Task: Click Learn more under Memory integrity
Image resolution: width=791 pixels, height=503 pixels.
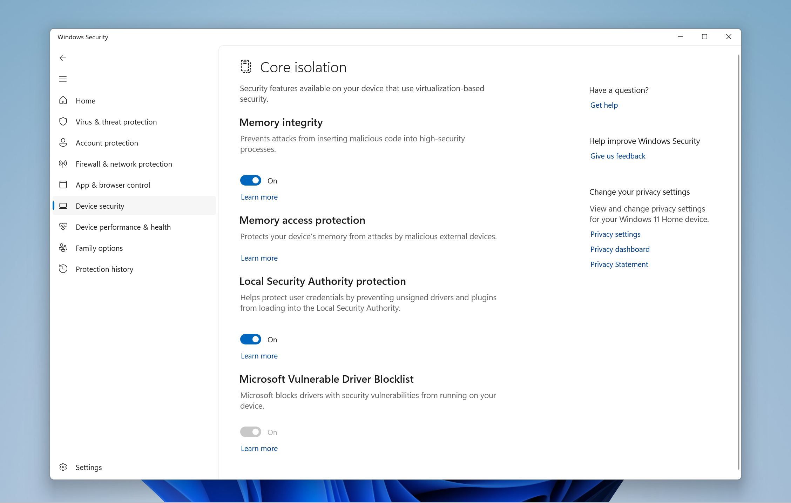Action: pos(259,197)
